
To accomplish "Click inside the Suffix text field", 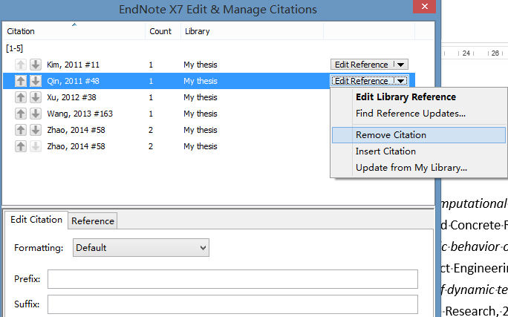I will (x=232, y=304).
